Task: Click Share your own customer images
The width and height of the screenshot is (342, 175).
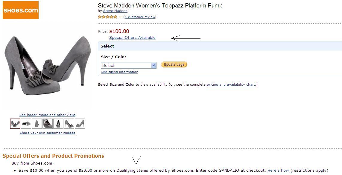Action: click(x=47, y=133)
